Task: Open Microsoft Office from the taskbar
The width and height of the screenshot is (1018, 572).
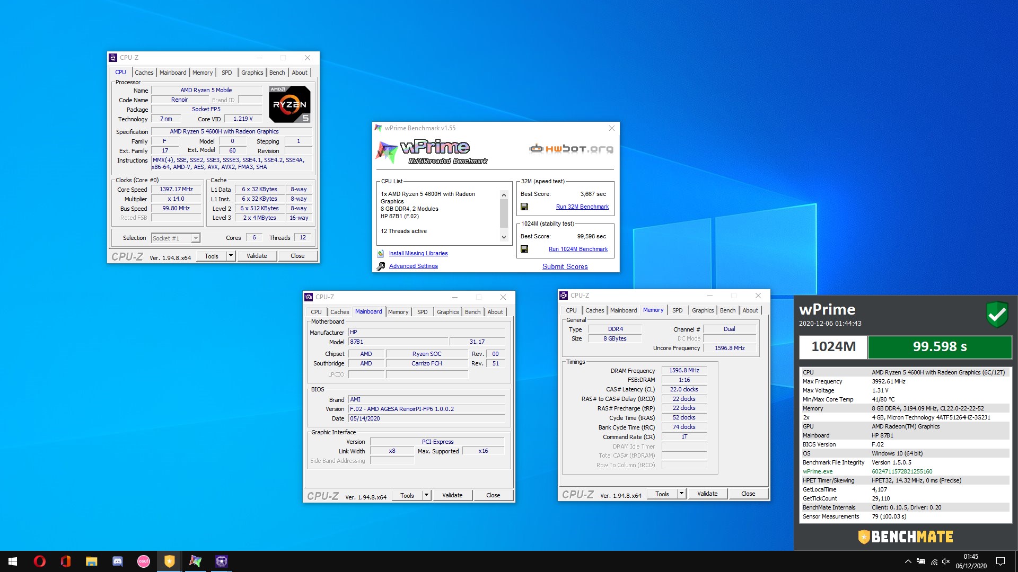Action: point(66,561)
